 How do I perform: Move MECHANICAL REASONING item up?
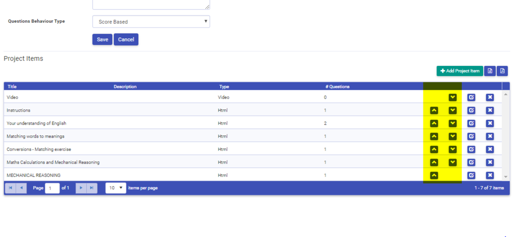(434, 175)
